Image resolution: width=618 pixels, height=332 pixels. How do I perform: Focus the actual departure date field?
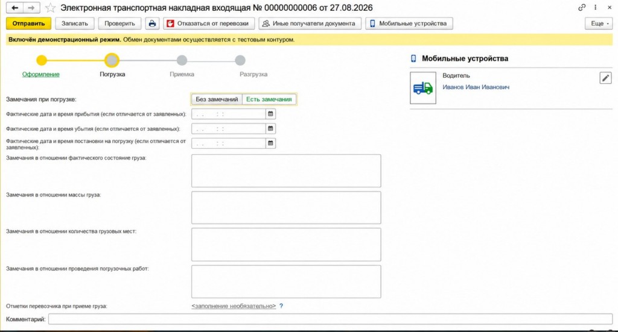(x=229, y=128)
